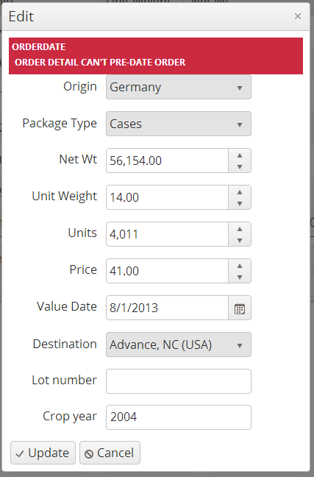314x477 pixels.
Task: Open Value Date calendar picker
Action: 240,308
